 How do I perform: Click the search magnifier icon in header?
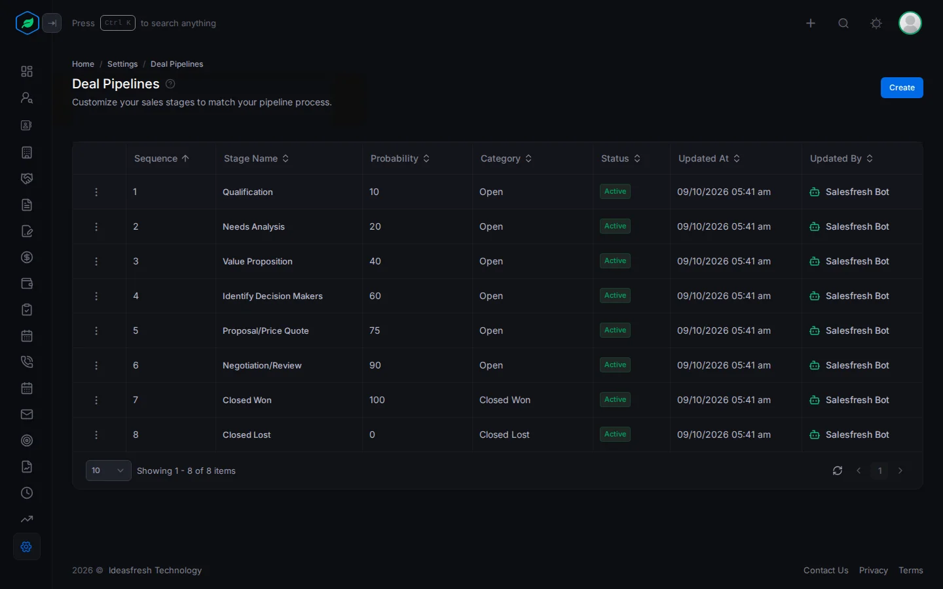pos(843,23)
